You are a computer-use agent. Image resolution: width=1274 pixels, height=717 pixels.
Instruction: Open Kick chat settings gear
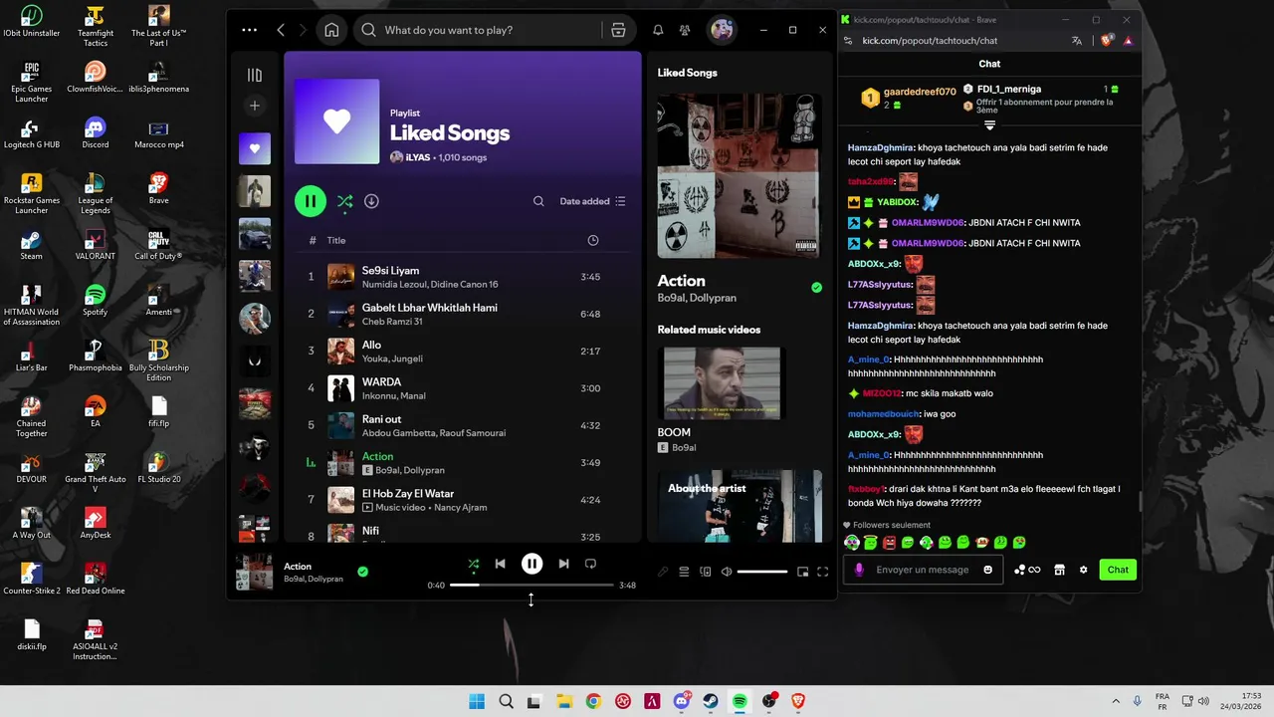click(x=1083, y=570)
